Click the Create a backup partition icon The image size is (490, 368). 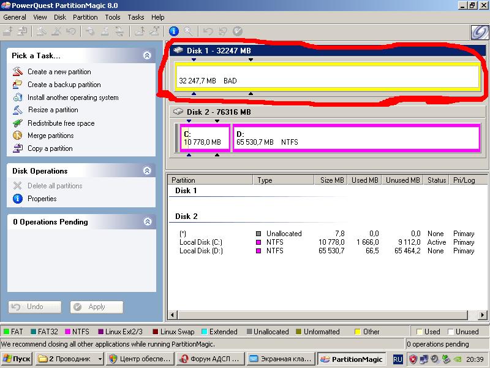[x=17, y=85]
